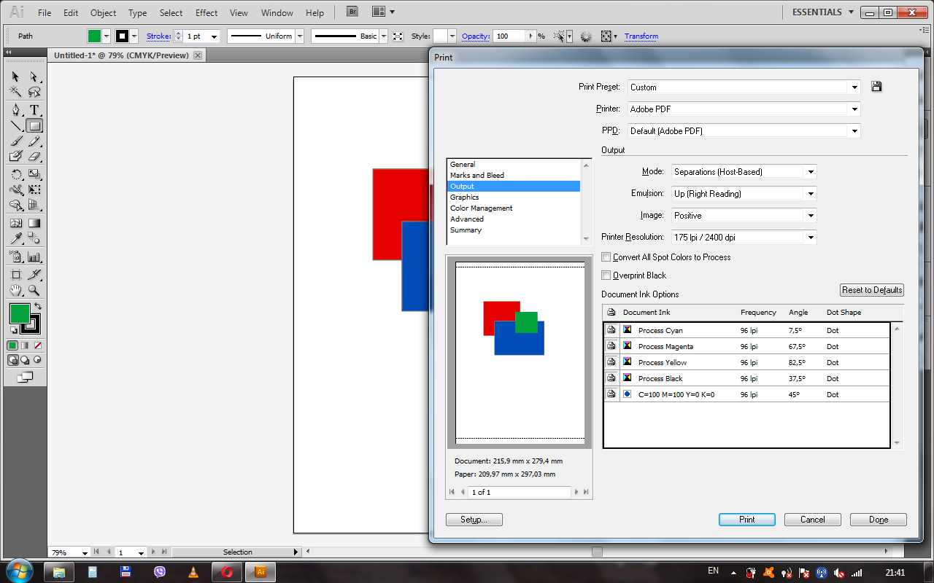934x583 pixels.
Task: Pick the Type tool
Action: [34, 110]
